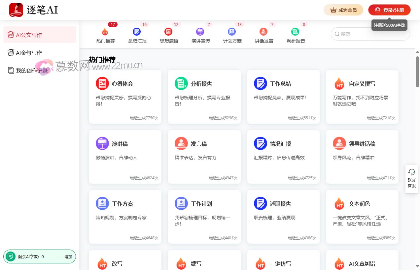This screenshot has height=270, width=420.
Task: Switch to the 总结汇报 category tab
Action: click(x=137, y=36)
